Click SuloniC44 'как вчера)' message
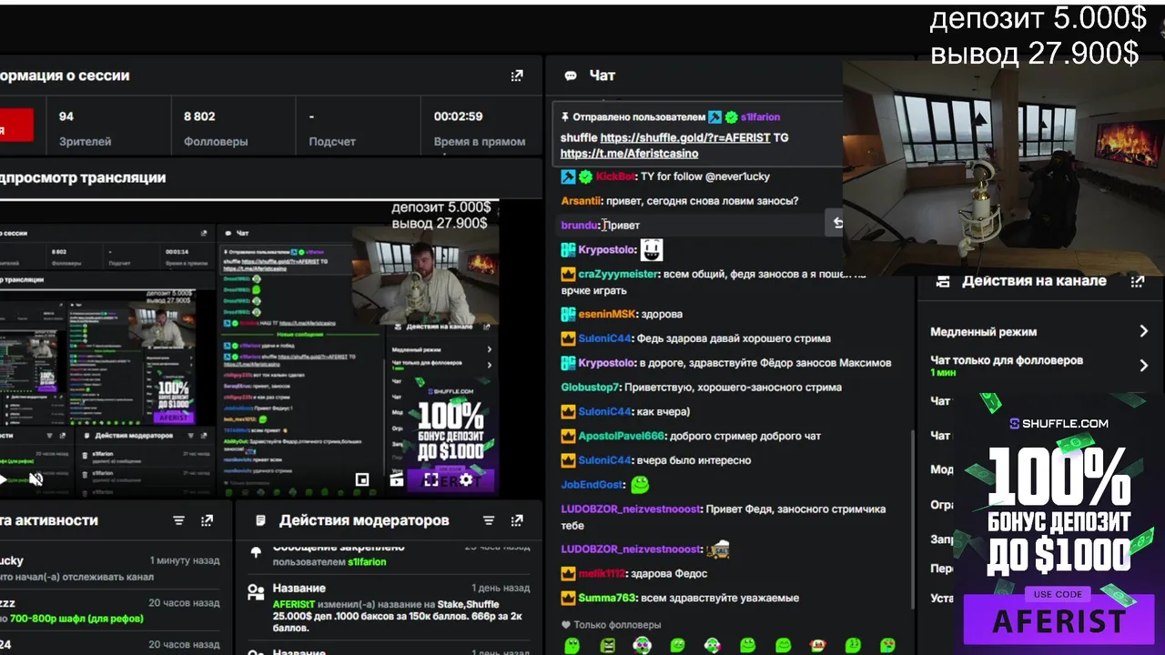 tap(625, 412)
